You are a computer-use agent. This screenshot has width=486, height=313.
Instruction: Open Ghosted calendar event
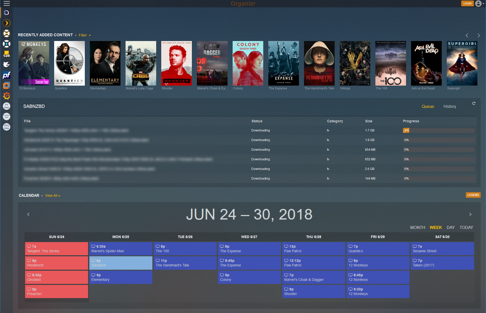56,277
